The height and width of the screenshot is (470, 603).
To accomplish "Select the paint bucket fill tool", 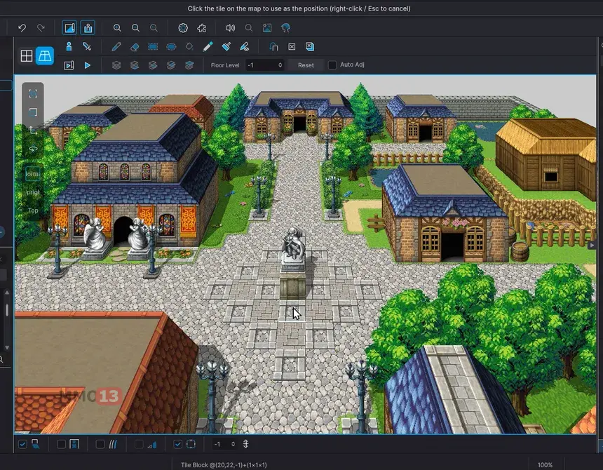I will 189,47.
